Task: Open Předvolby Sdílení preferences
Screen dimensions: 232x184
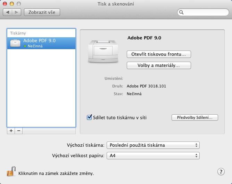Action: pos(195,117)
